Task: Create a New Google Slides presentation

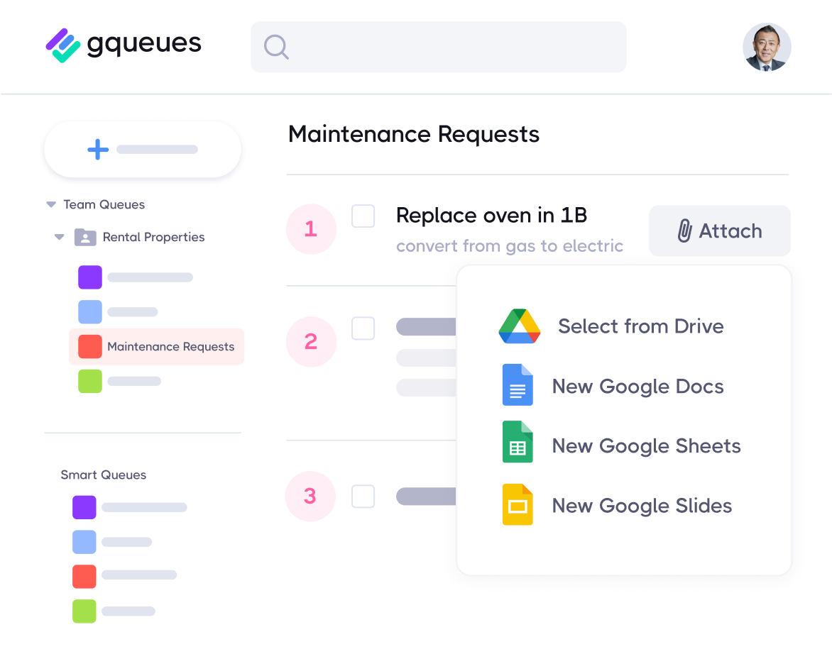Action: pos(517,505)
